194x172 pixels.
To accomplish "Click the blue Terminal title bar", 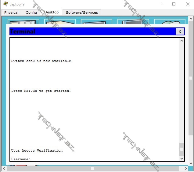I will click(92, 31).
